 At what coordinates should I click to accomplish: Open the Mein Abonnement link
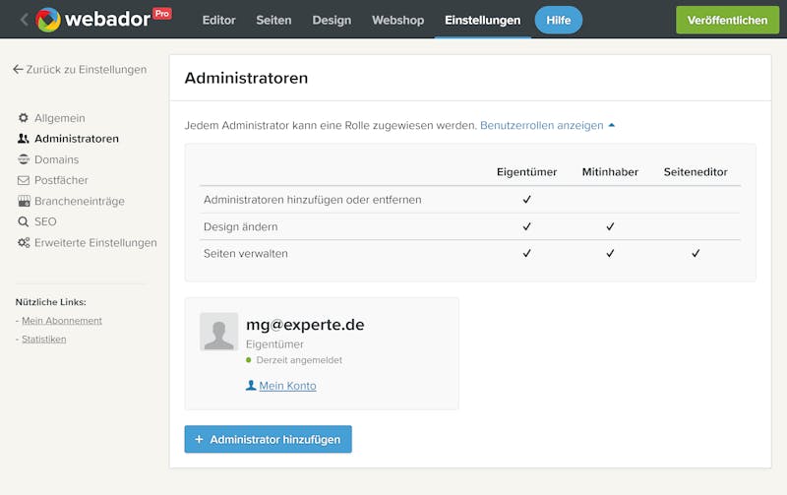62,320
